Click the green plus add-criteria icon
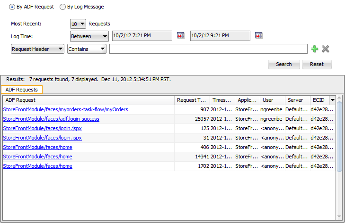The image size is (345, 223). pos(315,49)
